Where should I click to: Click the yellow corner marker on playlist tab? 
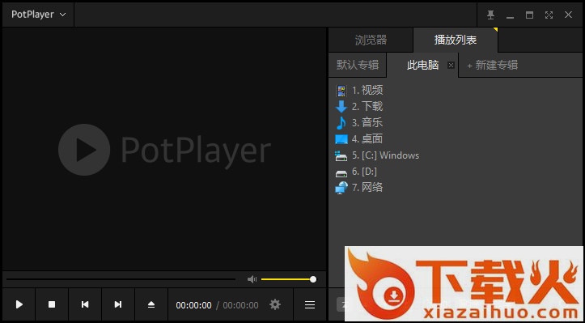496,29
